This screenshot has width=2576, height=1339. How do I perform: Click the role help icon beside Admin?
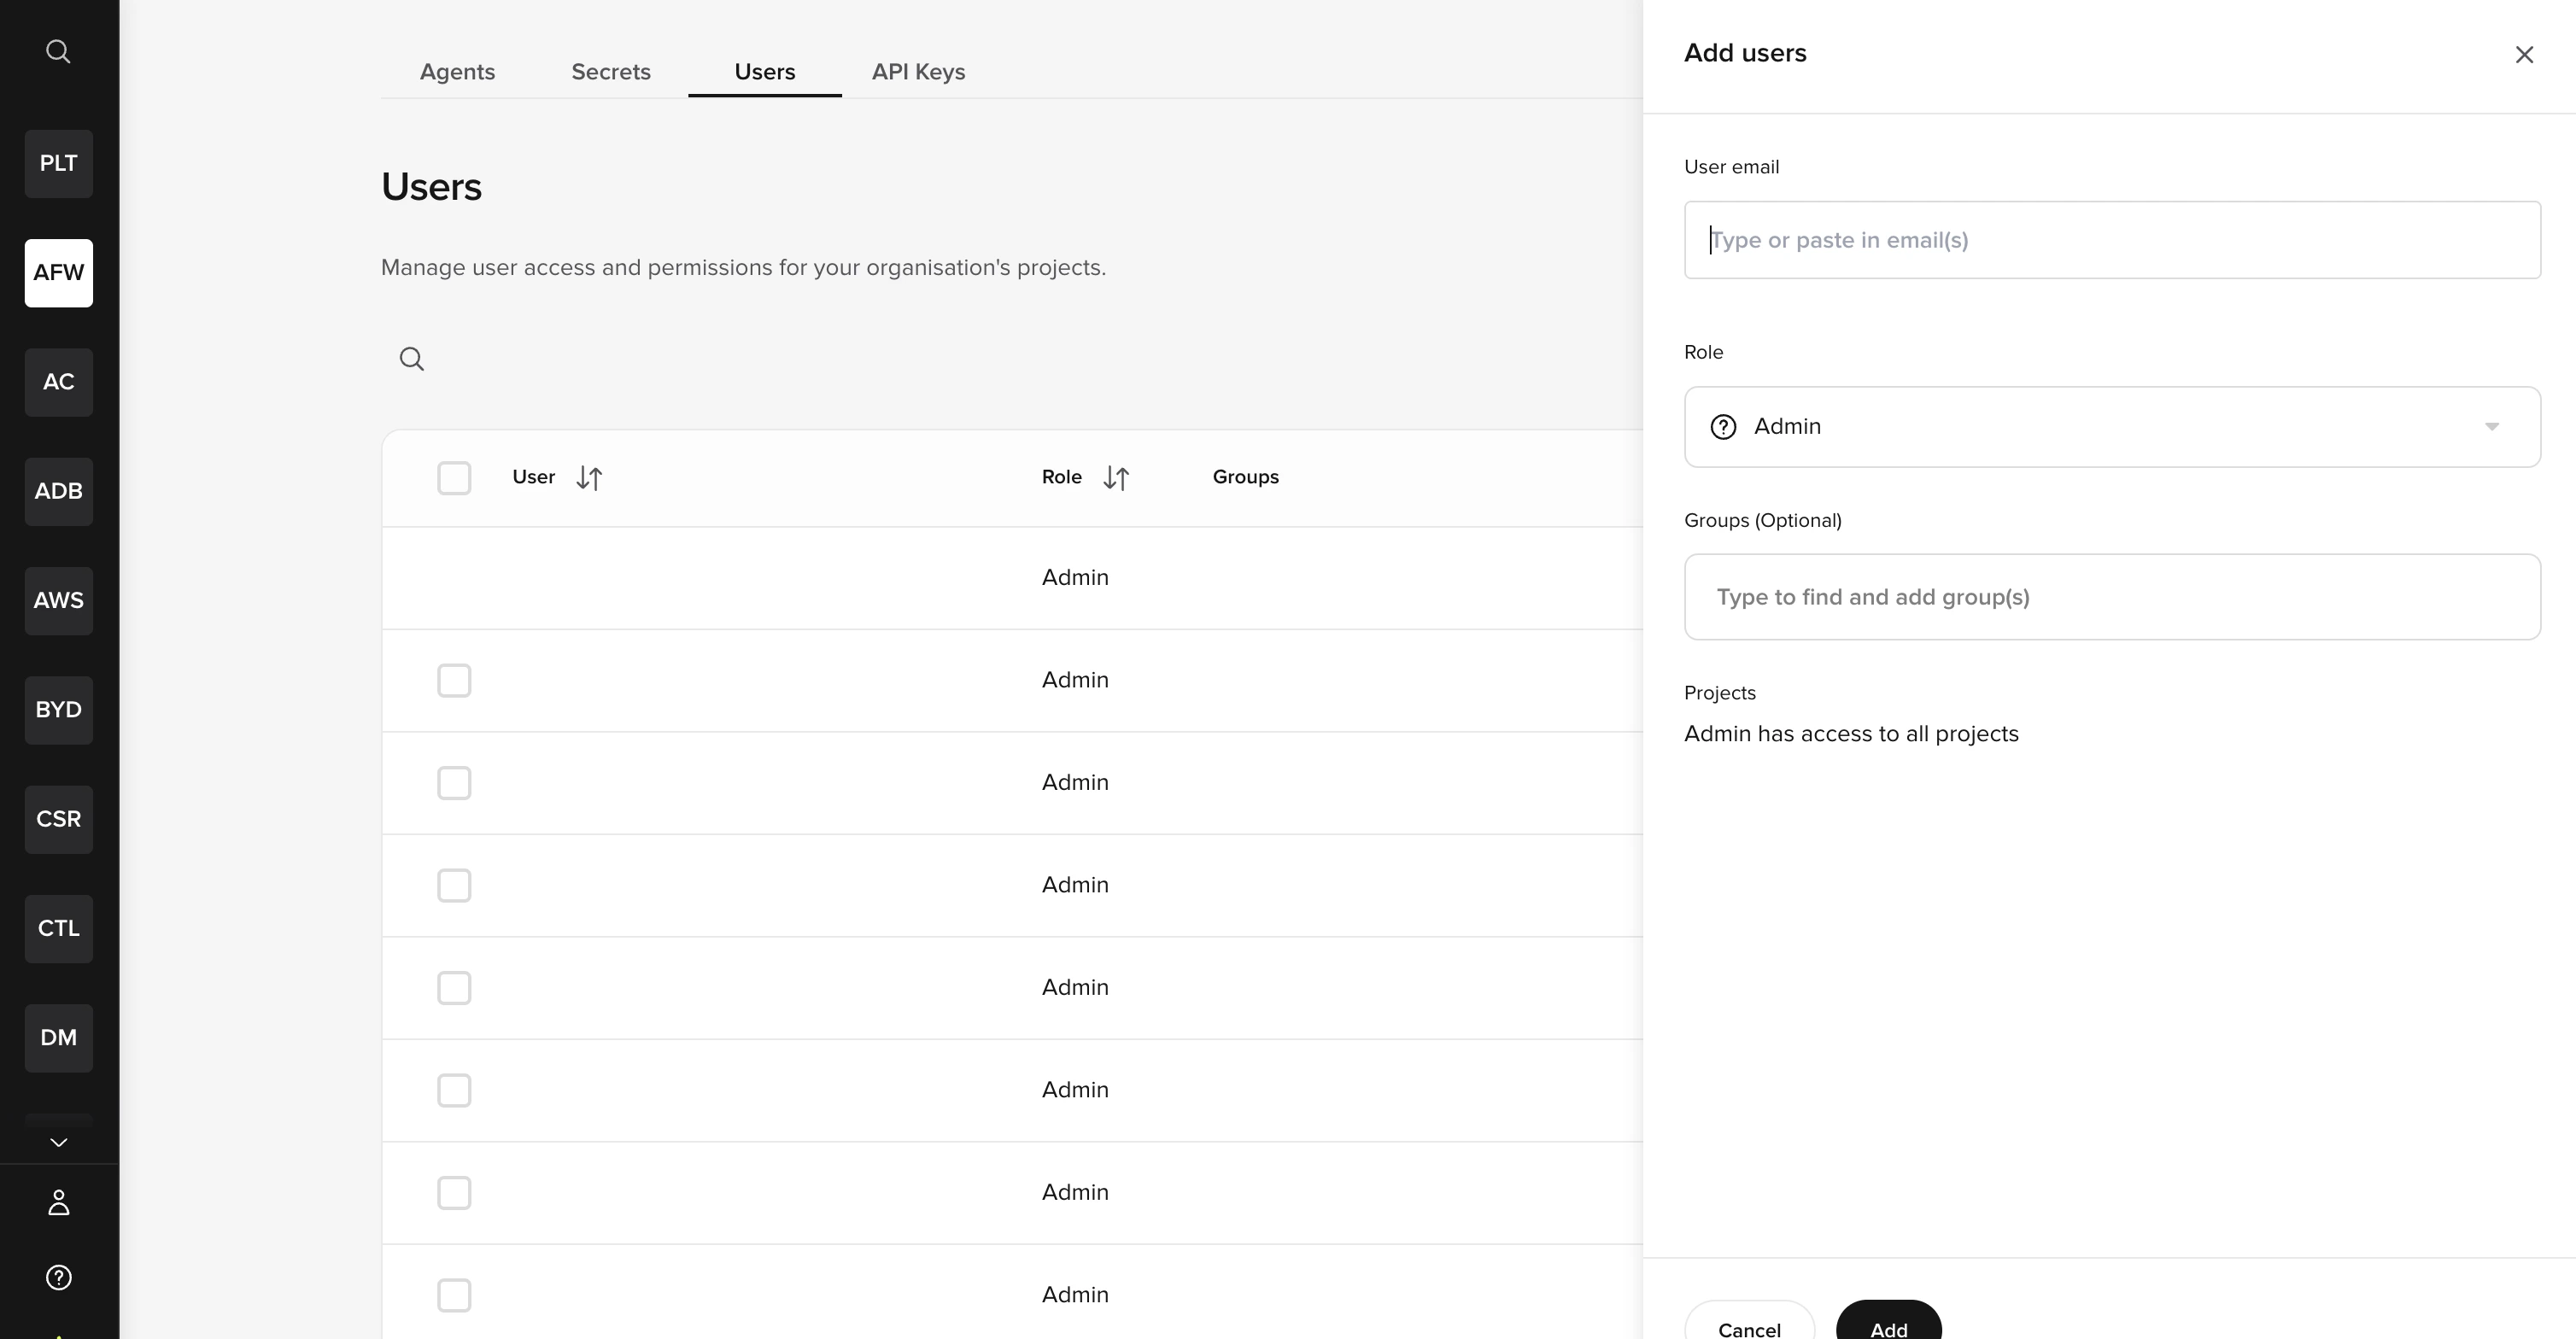point(1723,427)
